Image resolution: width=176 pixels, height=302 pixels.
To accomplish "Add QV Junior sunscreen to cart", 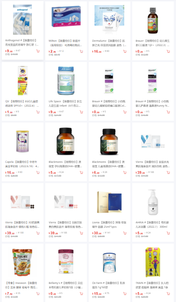I will coord(38,112).
